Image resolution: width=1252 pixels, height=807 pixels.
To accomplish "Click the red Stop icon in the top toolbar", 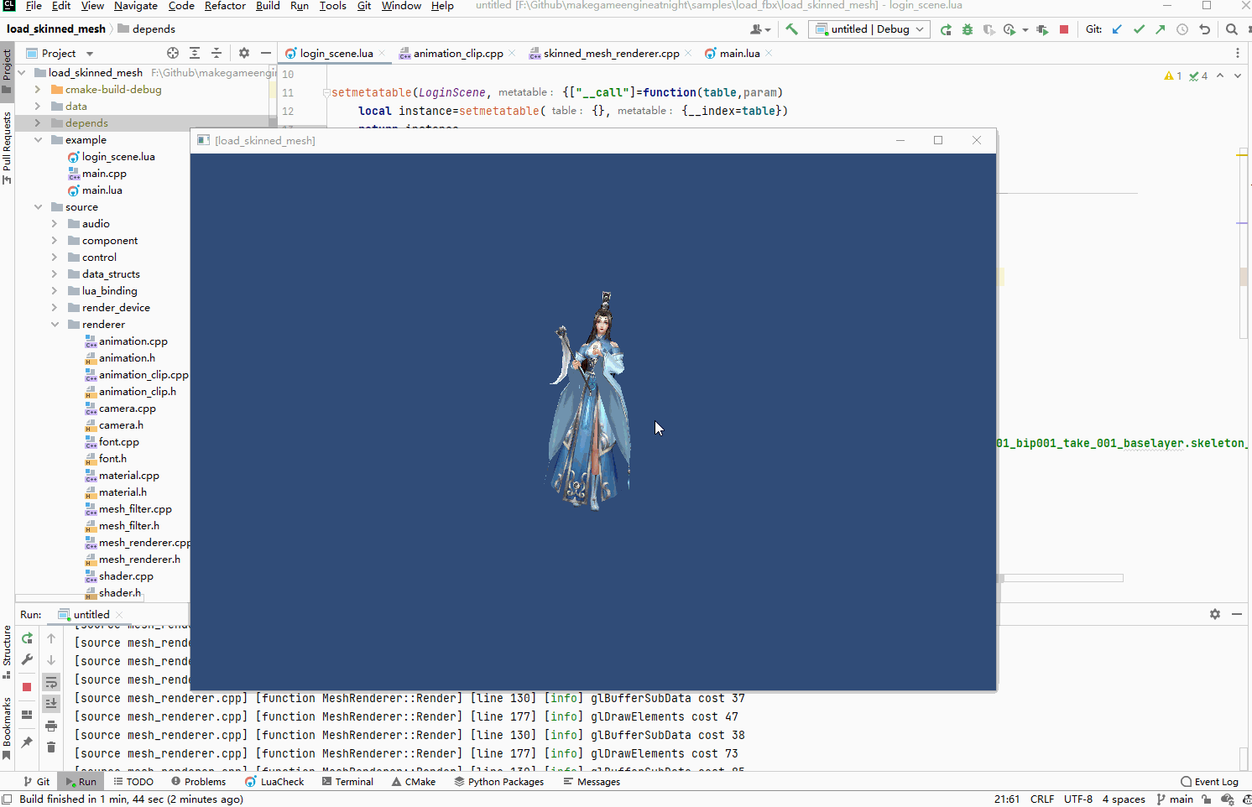I will pyautogui.click(x=1064, y=29).
